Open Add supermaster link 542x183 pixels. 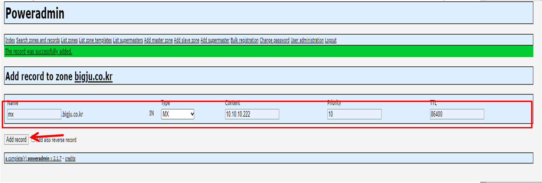[x=215, y=40]
